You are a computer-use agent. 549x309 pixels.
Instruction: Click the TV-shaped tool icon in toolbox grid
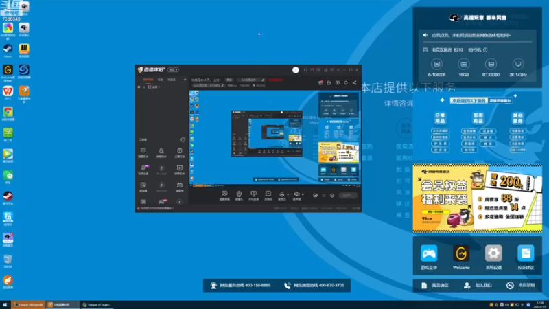pyautogui.click(x=179, y=185)
